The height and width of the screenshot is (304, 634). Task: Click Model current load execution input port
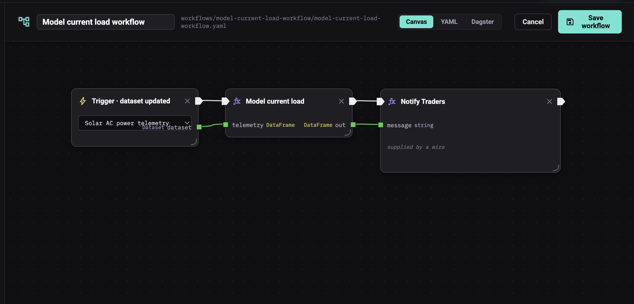click(225, 101)
